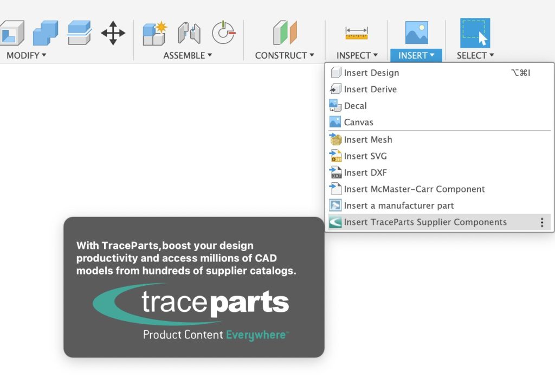Open the MODIFY dropdown menu
This screenshot has width=555, height=378.
[x=26, y=55]
